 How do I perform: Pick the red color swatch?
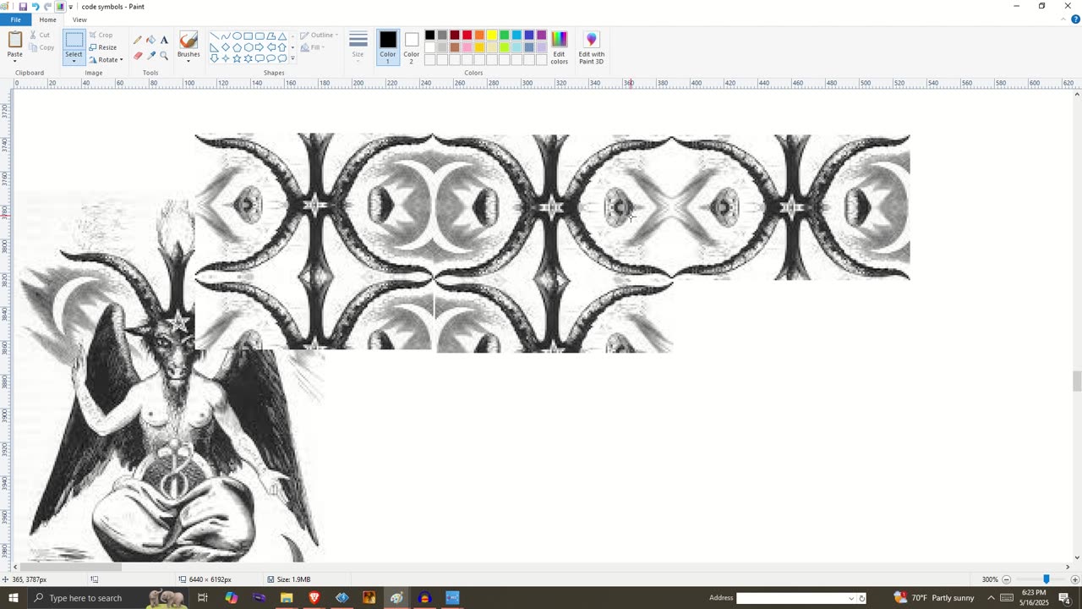[x=467, y=35]
